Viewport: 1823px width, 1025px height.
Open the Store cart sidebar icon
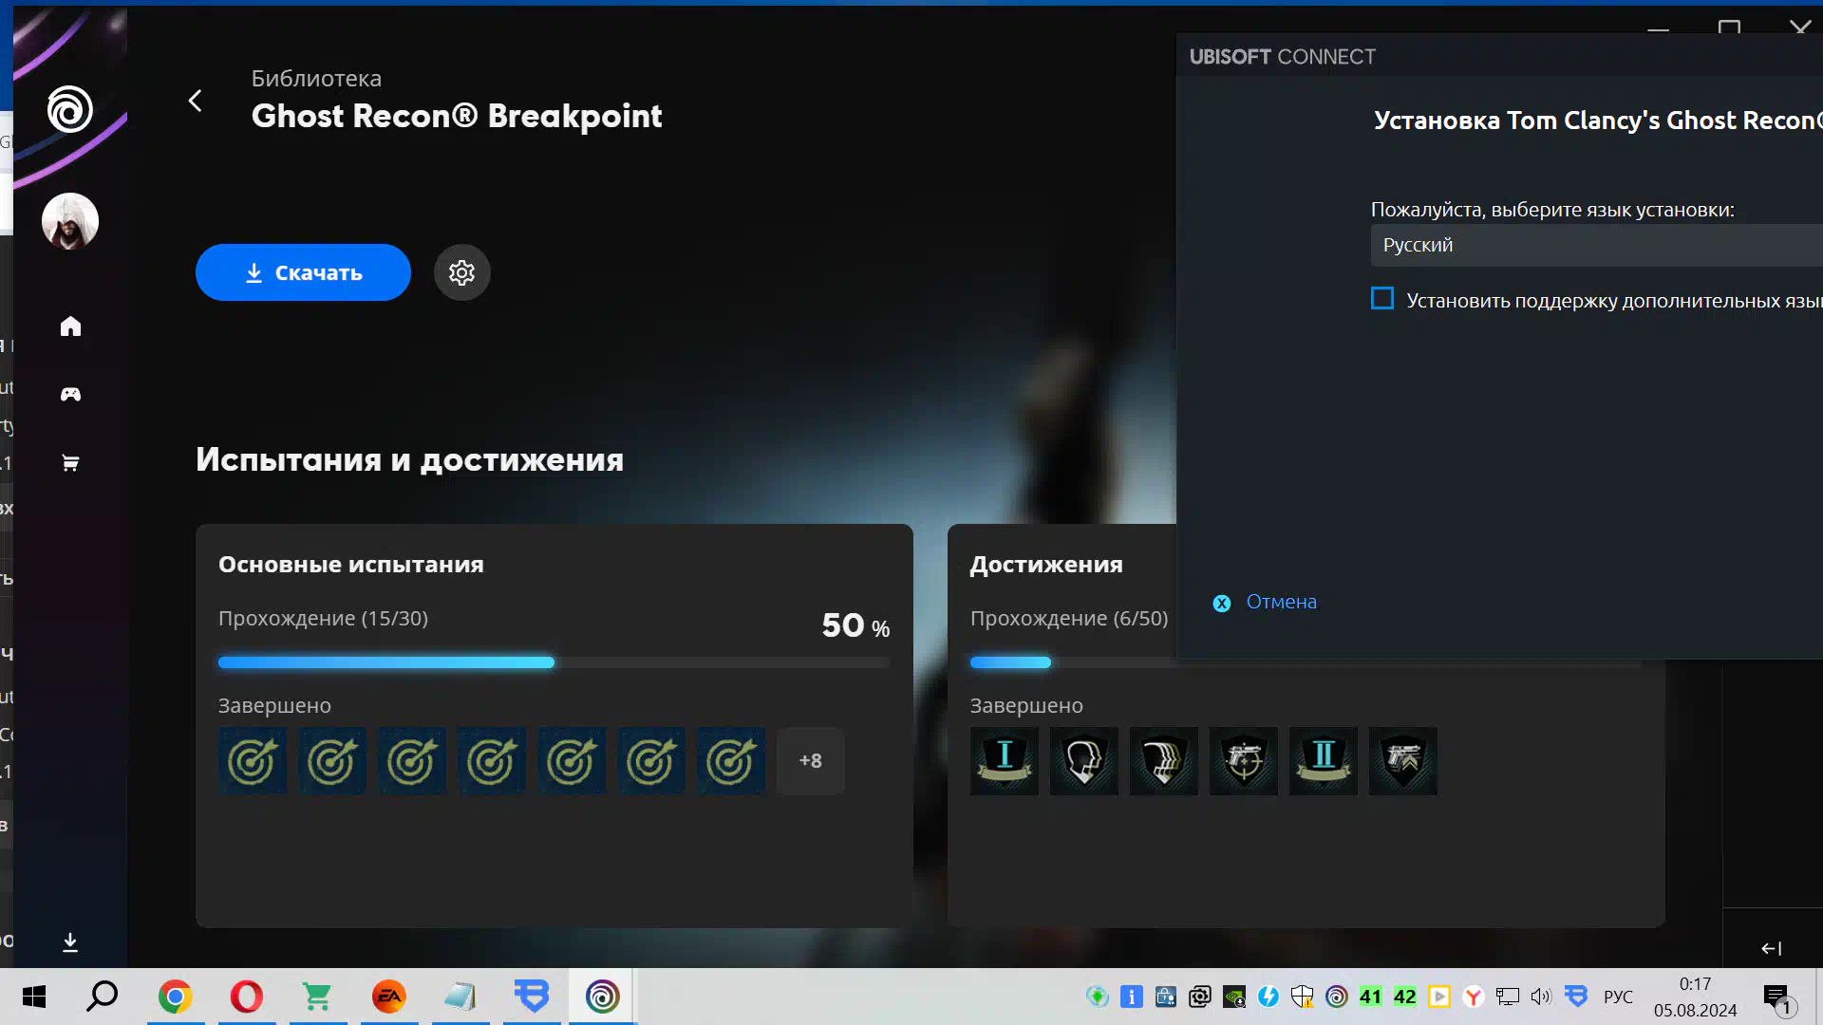[x=70, y=463]
